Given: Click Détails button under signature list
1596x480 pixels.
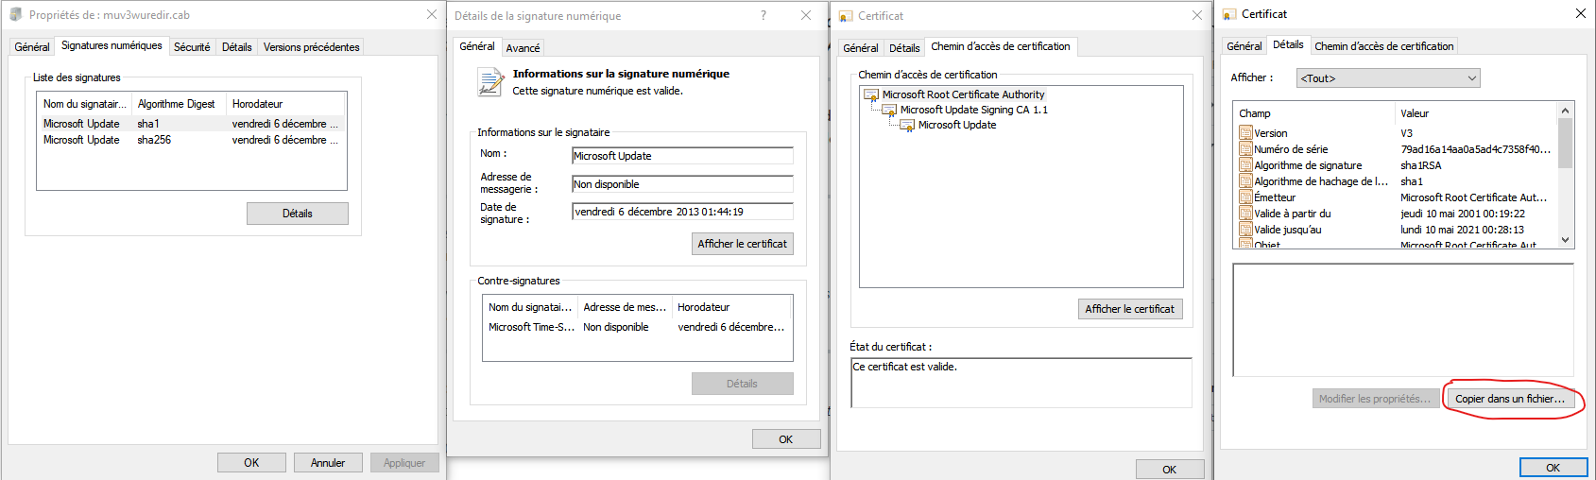Looking at the screenshot, I should [x=298, y=214].
